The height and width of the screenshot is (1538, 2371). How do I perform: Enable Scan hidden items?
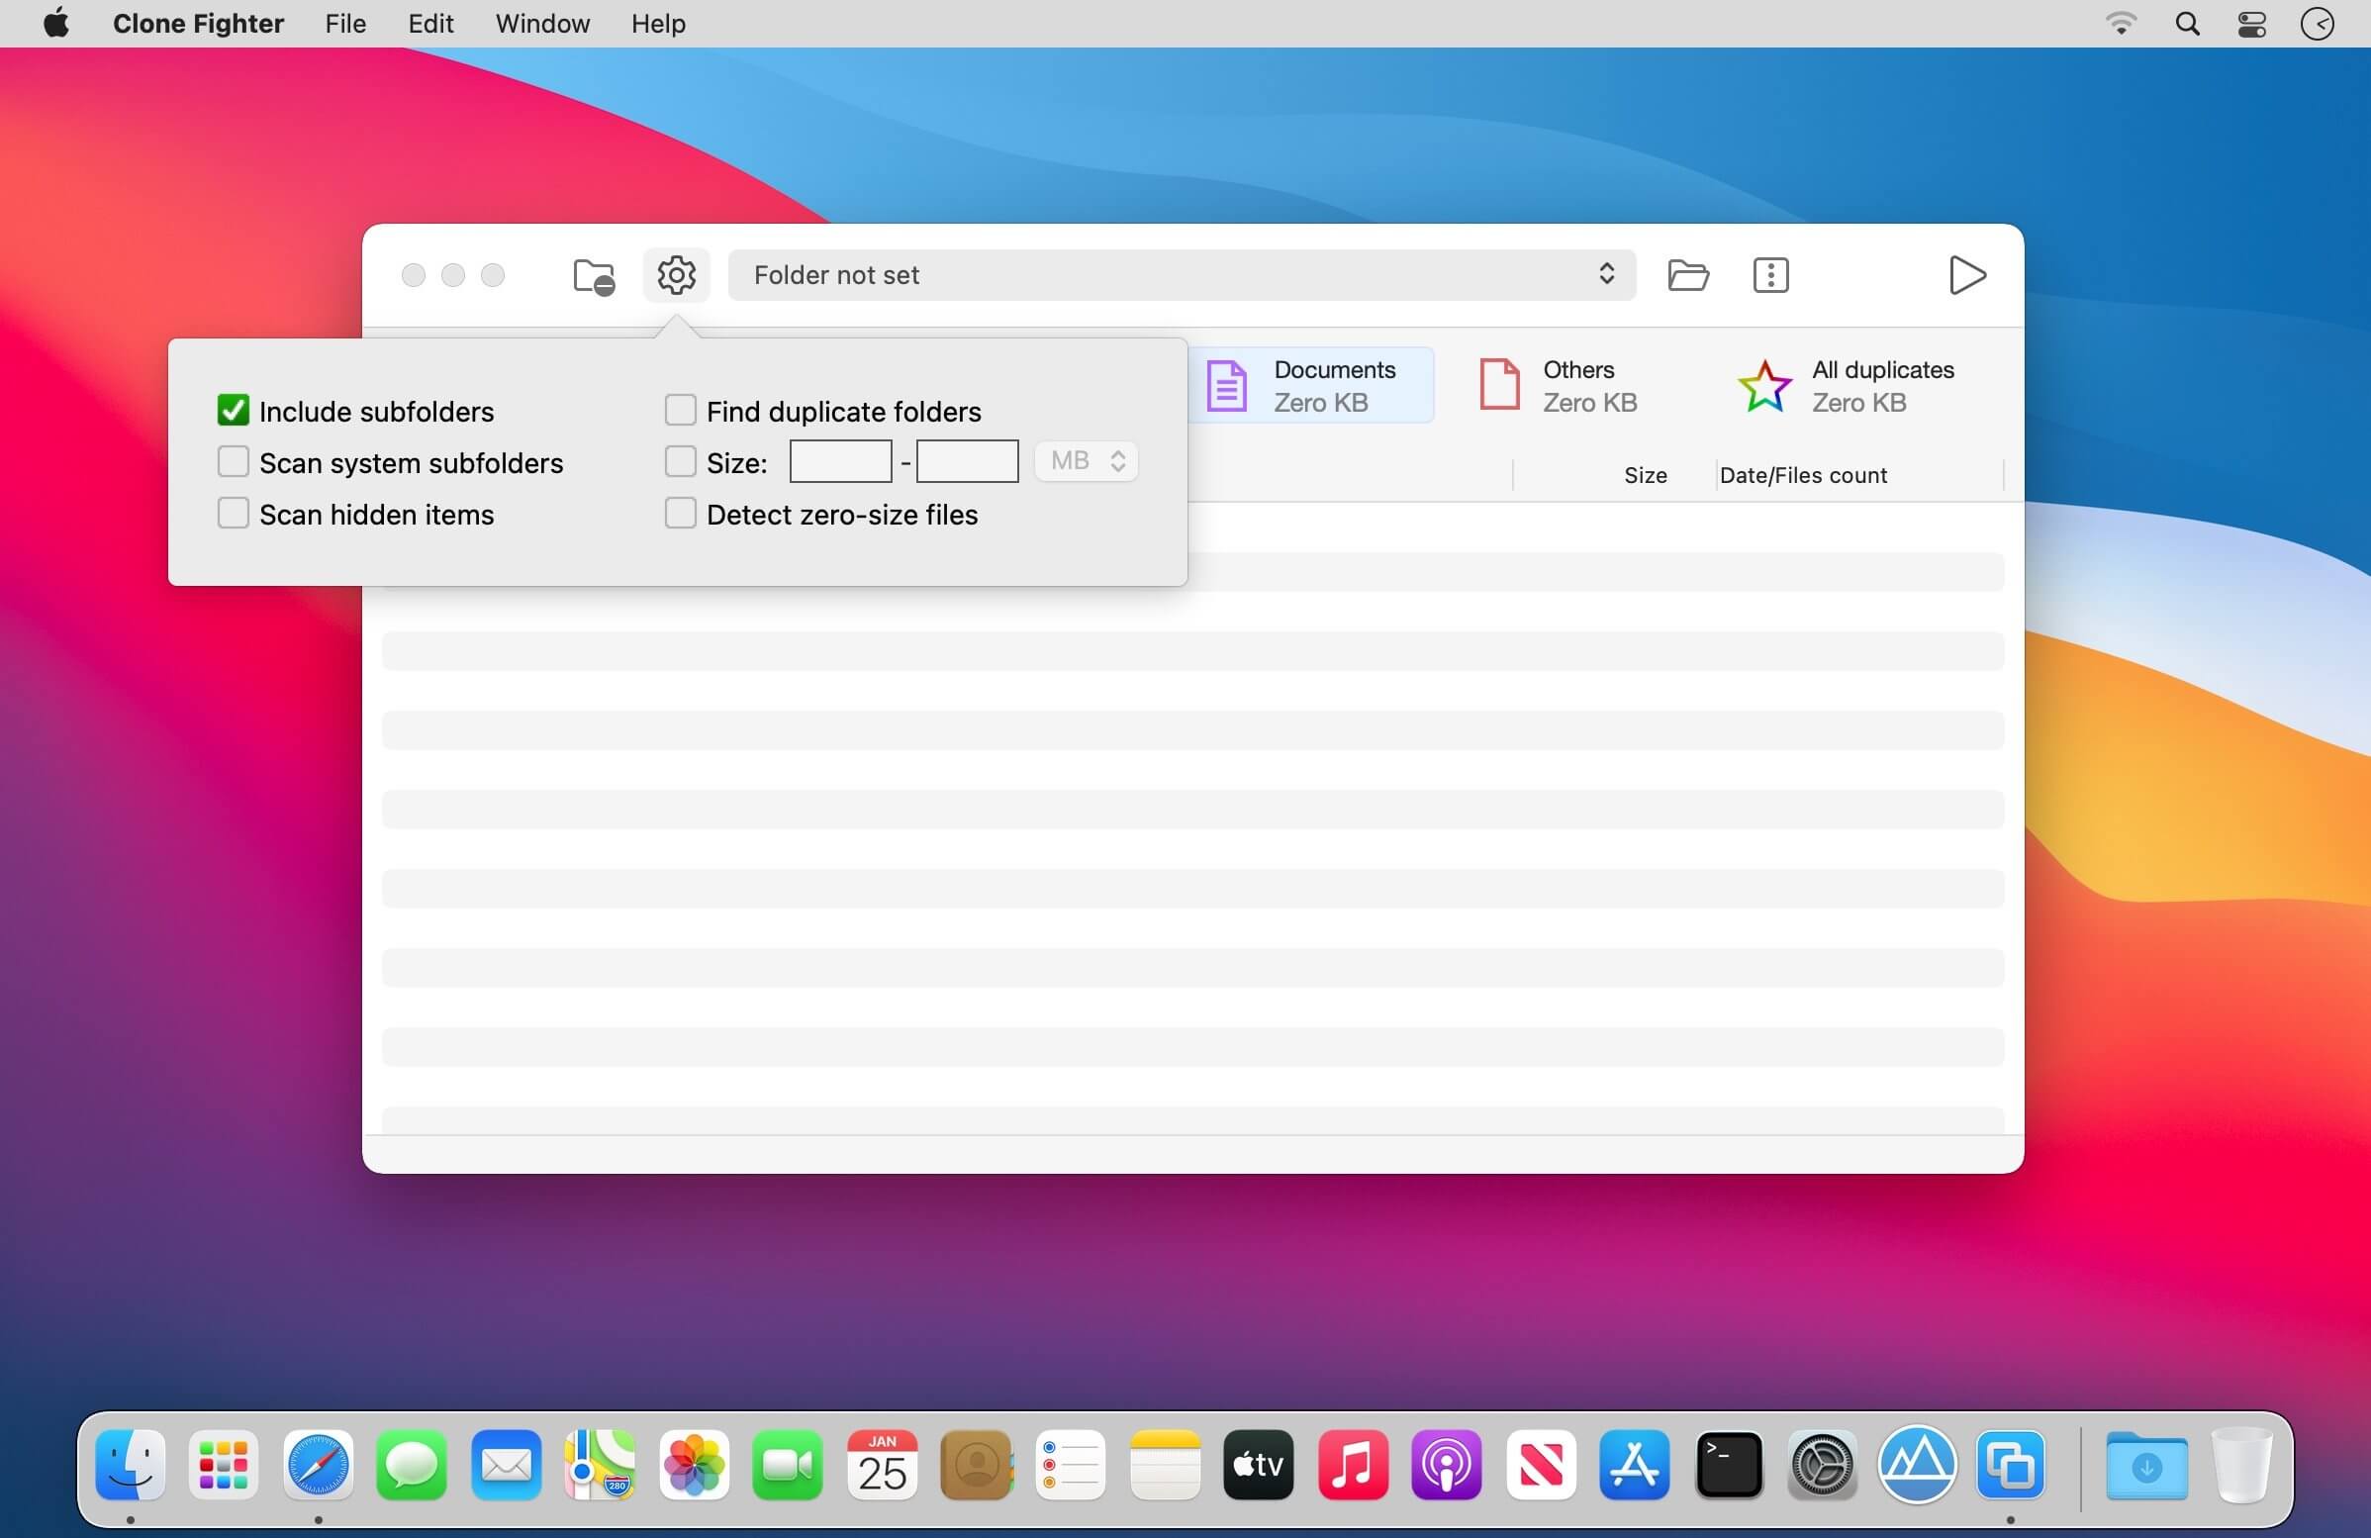coord(234,514)
